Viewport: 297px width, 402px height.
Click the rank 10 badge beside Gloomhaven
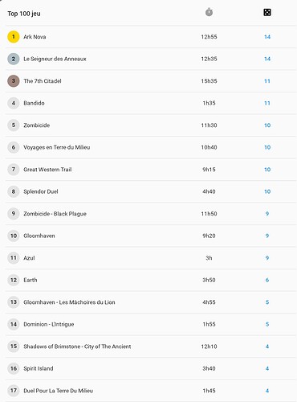pyautogui.click(x=14, y=236)
